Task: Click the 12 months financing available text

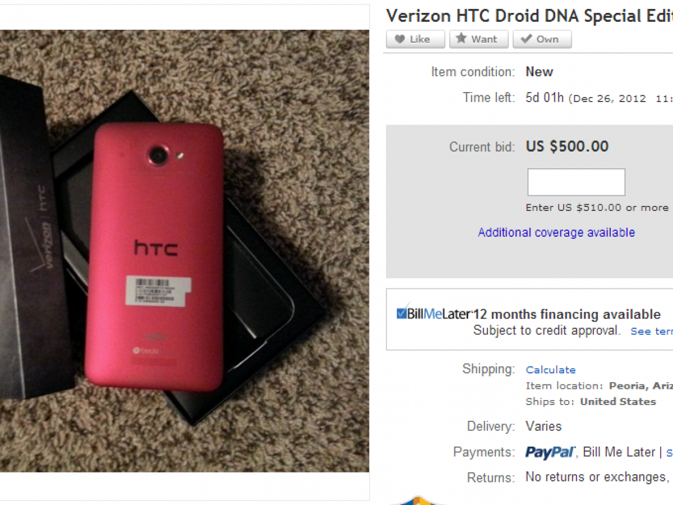Action: (568, 314)
